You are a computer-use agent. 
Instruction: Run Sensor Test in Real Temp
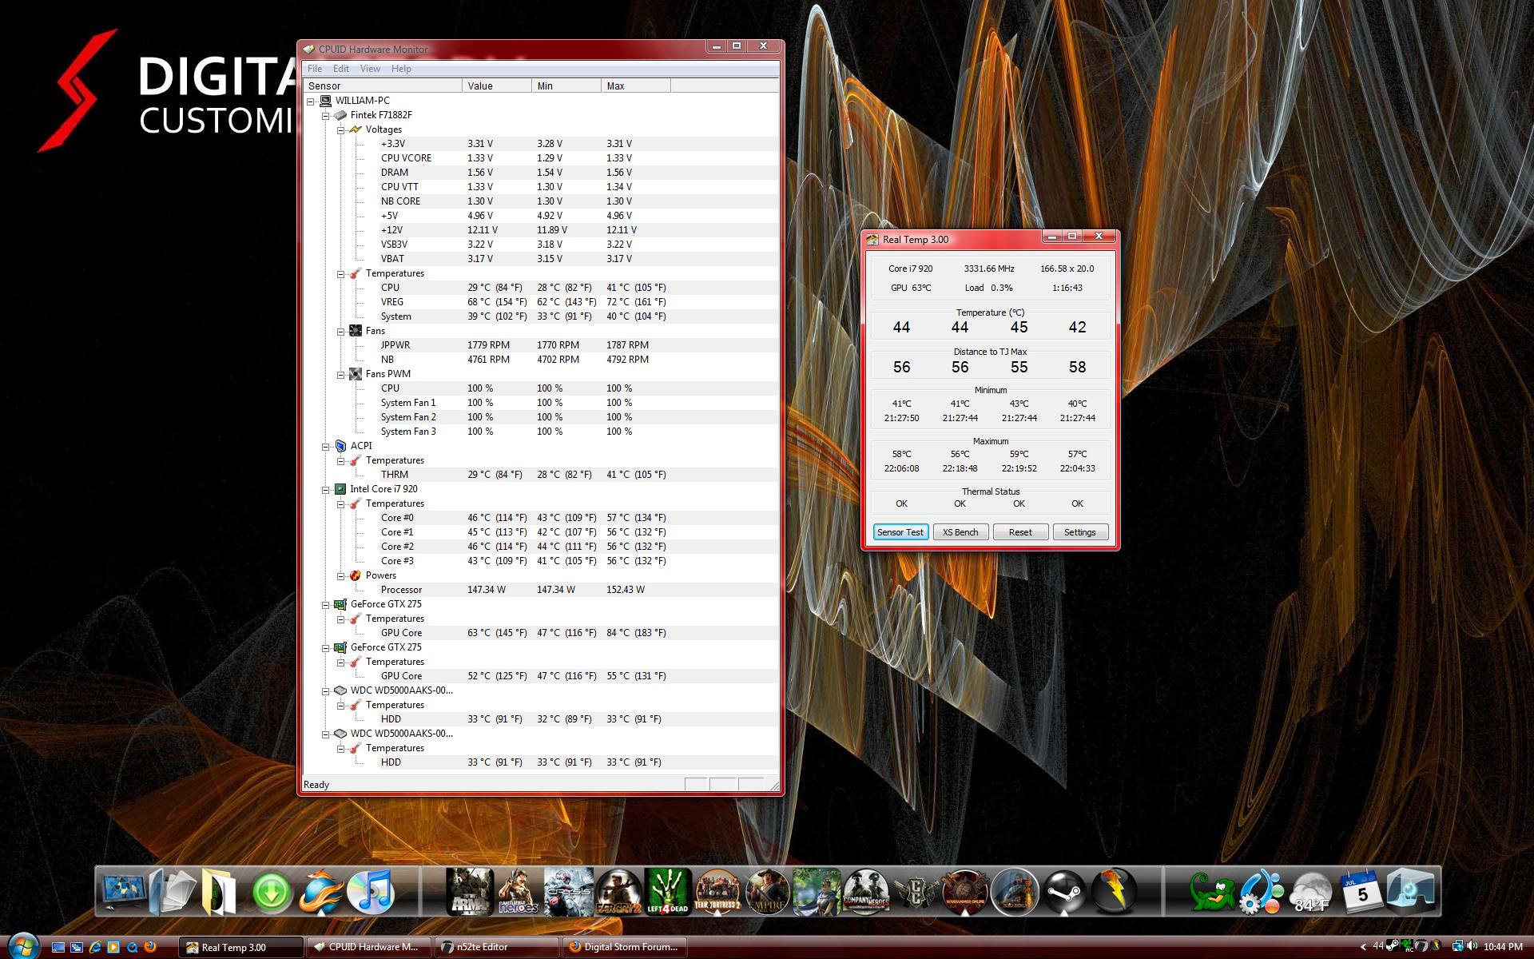pyautogui.click(x=900, y=532)
